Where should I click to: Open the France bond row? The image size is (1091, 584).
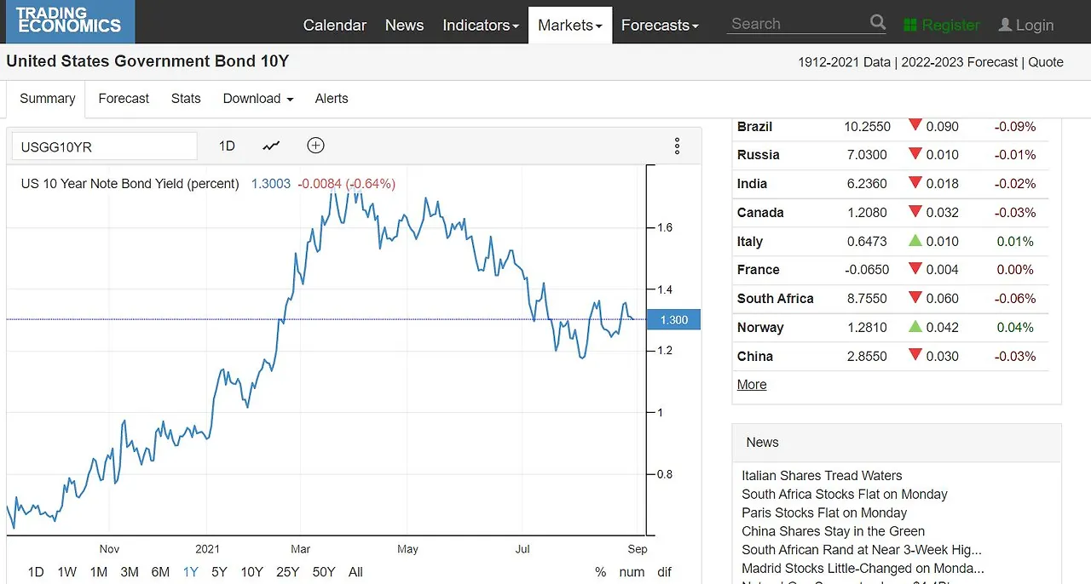tap(892, 270)
